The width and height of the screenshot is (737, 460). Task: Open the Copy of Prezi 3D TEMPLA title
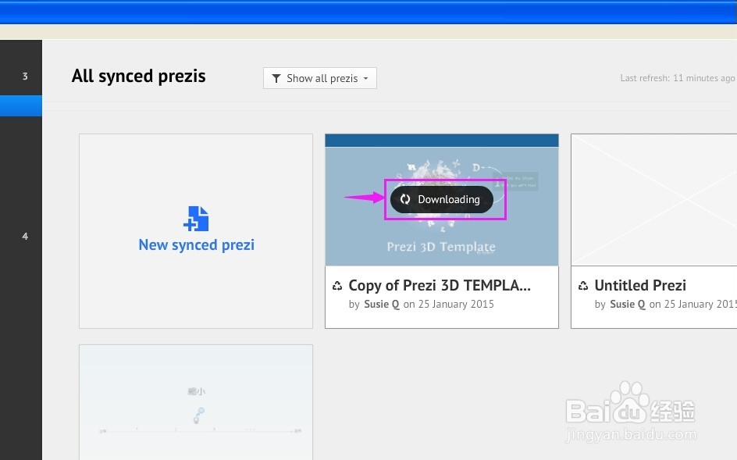pos(440,286)
